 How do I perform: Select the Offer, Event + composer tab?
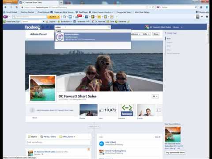click(x=67, y=137)
